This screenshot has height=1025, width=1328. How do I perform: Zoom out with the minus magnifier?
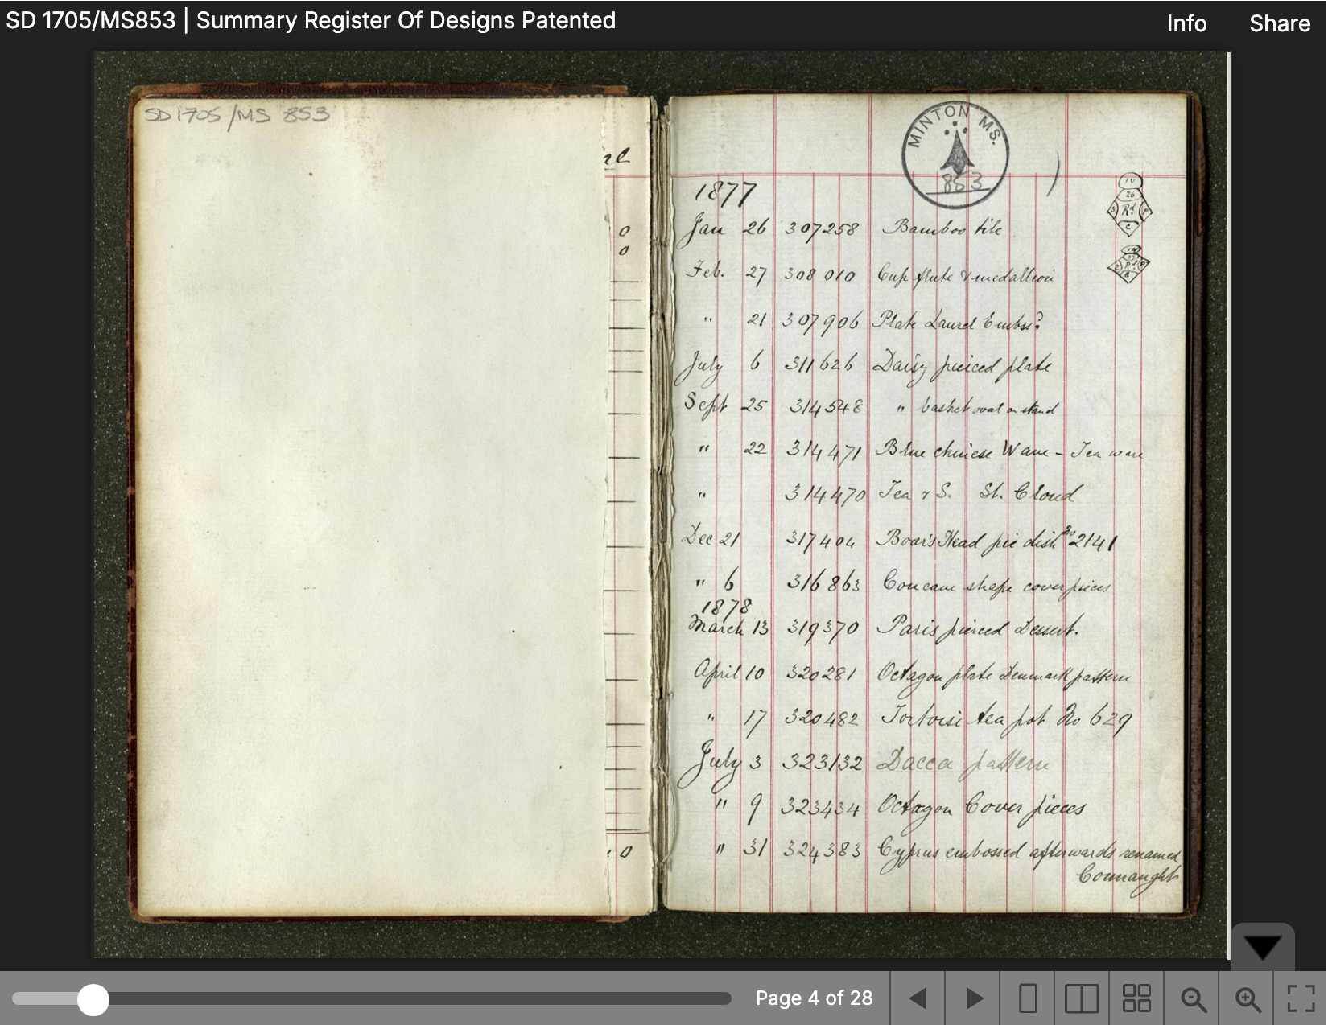click(1193, 999)
